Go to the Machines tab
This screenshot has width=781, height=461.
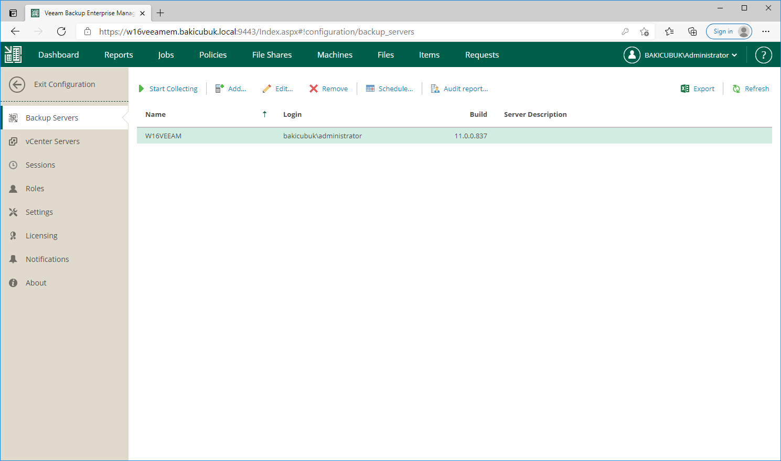[x=335, y=55]
